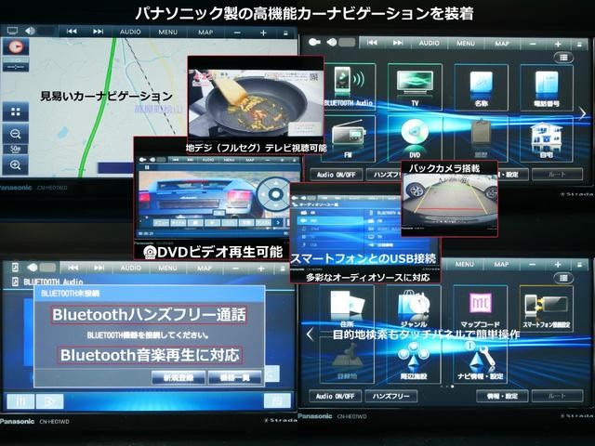595x446 pixels.
Task: Select MAP on the bottom-right screen bar
Action: pos(501,264)
